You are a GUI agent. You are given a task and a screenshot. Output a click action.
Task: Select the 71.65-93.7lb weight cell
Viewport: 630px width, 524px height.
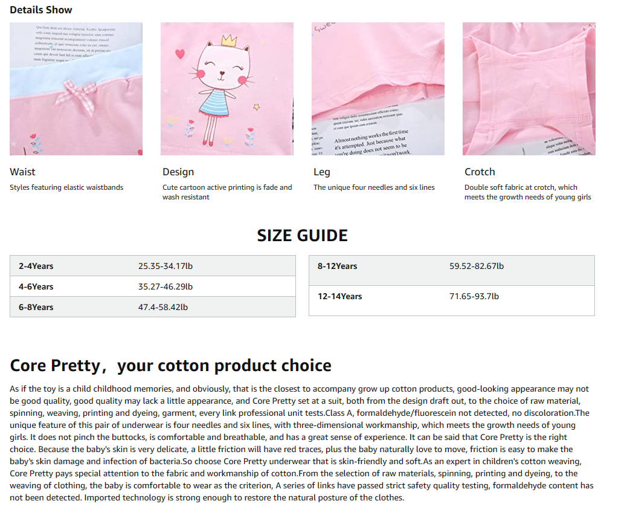(474, 296)
